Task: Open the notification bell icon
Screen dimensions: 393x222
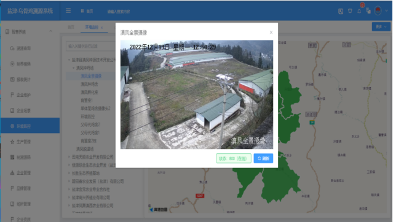Action: click(359, 11)
